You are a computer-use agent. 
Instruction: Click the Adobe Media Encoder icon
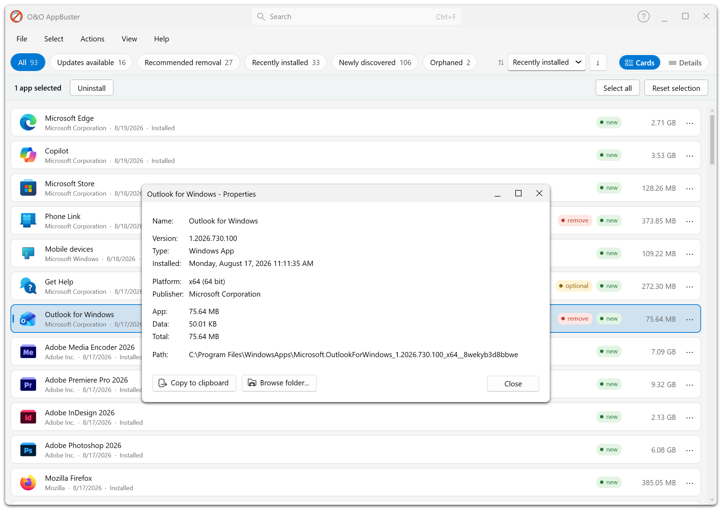tap(28, 352)
